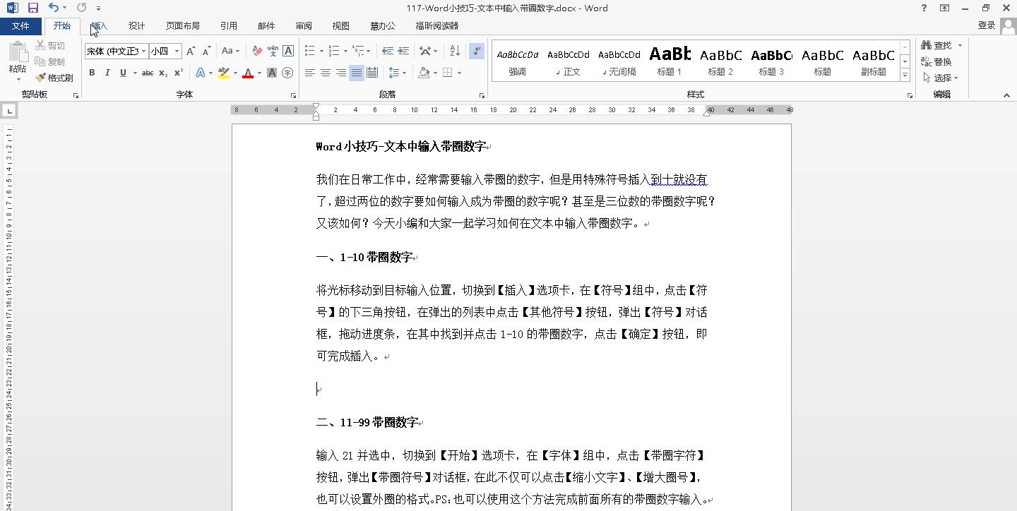Toggle Subscript formatting
This screenshot has width=1017, height=511.
163,73
